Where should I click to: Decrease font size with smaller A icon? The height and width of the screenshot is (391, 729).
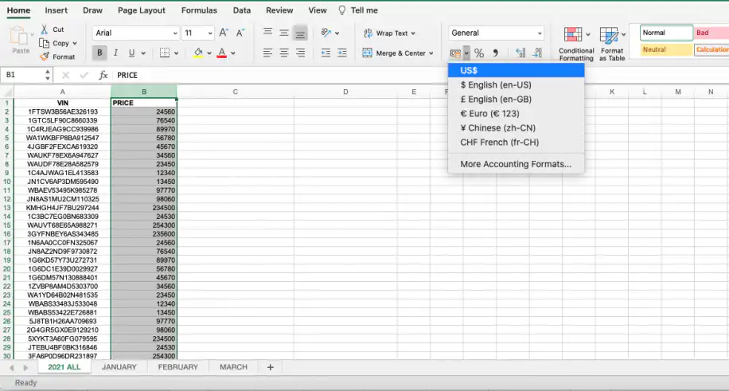point(240,33)
